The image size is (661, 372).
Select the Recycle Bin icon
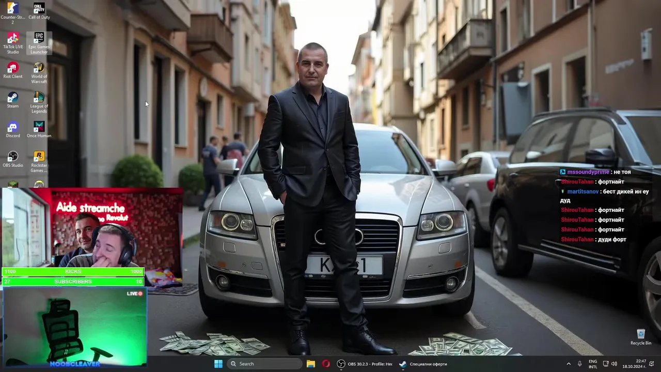pyautogui.click(x=641, y=337)
